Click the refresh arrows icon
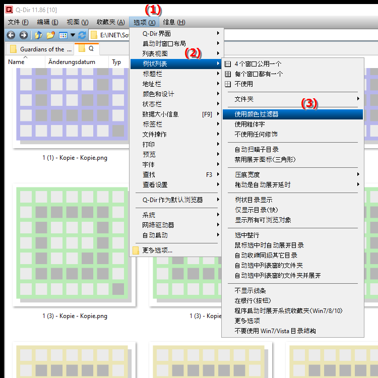 [x=82, y=35]
